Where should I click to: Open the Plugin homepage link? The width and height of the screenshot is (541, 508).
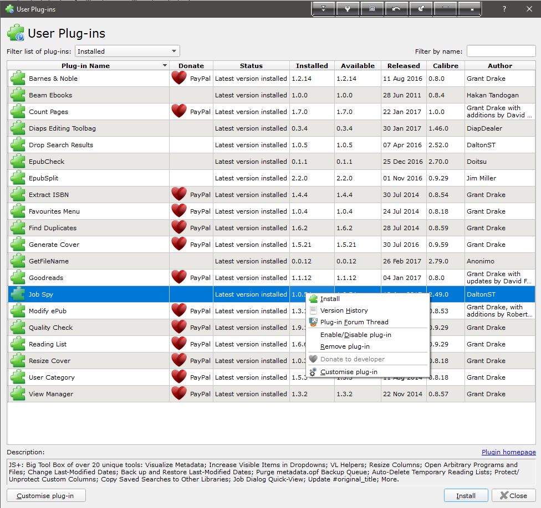(x=508, y=452)
